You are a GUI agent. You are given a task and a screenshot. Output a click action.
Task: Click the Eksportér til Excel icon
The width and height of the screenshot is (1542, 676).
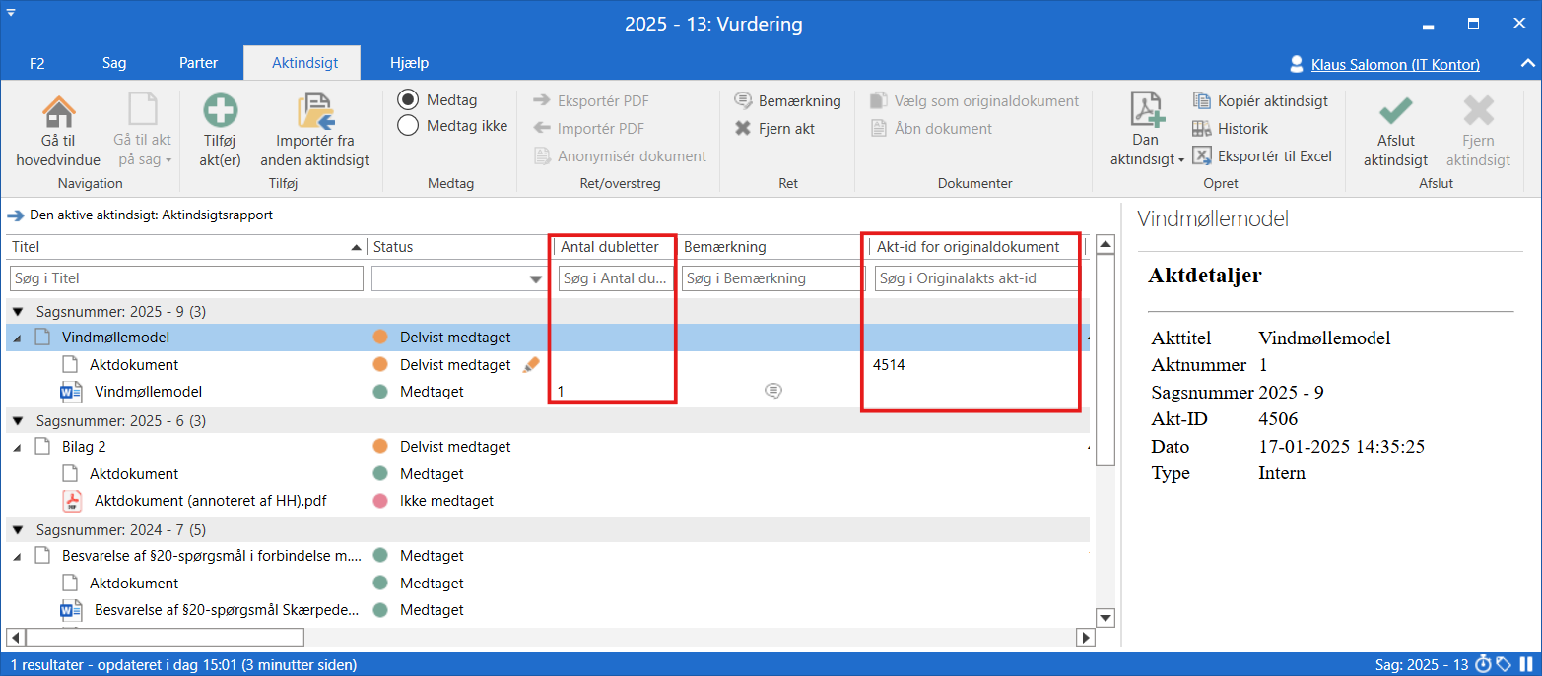(x=1201, y=156)
